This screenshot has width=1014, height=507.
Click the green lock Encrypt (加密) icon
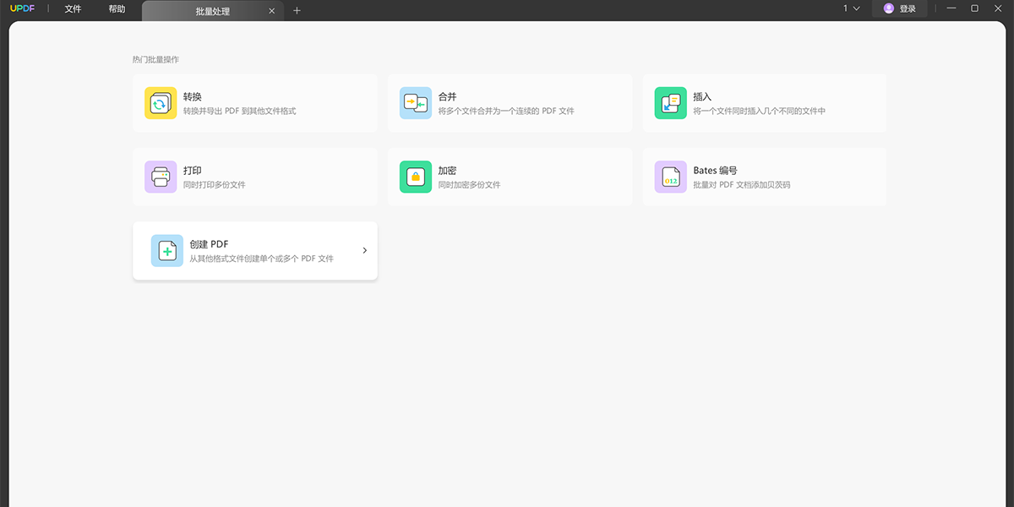416,177
